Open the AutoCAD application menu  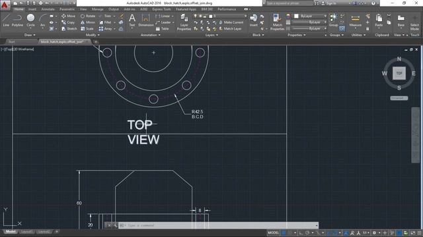5,5
